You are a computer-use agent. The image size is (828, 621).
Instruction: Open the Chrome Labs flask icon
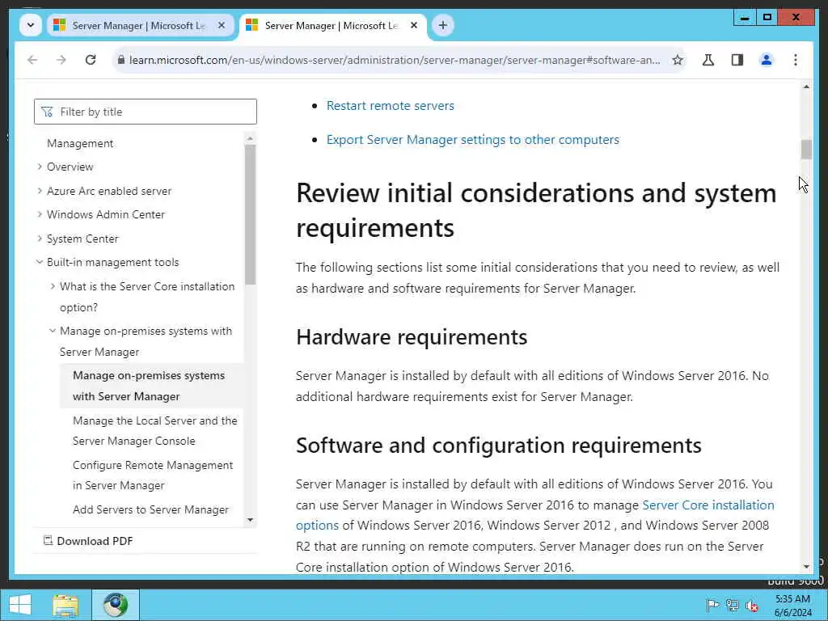(708, 60)
